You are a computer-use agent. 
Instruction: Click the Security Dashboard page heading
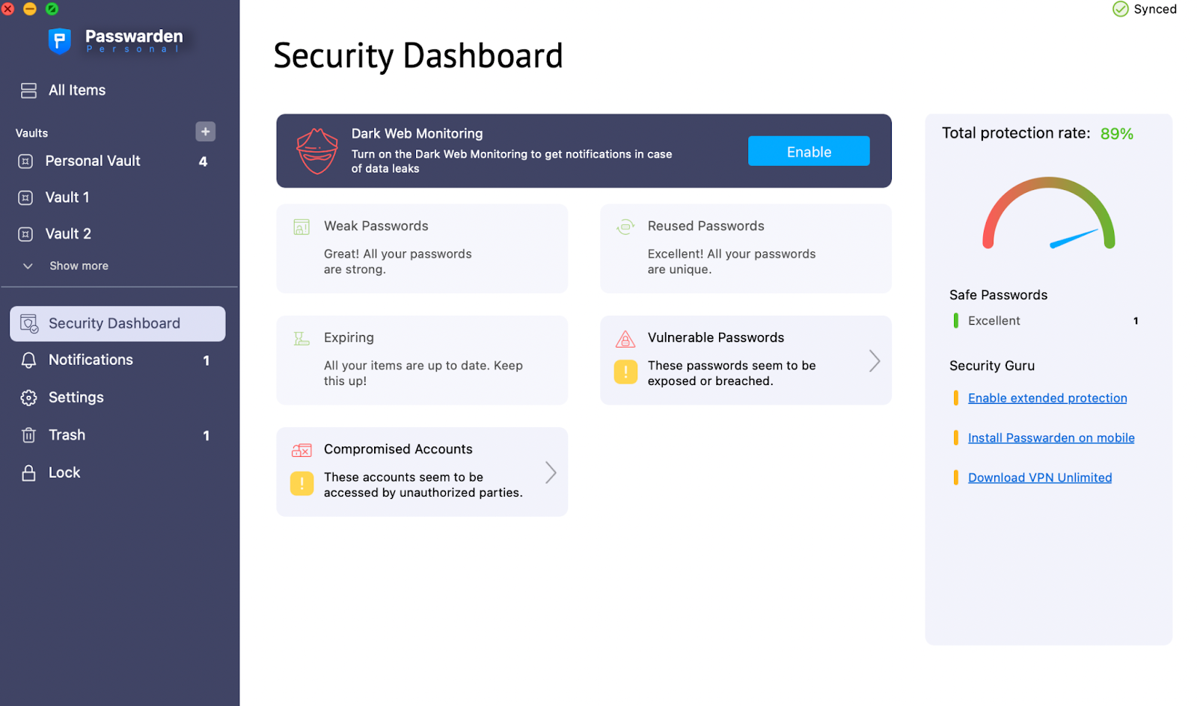pos(418,56)
